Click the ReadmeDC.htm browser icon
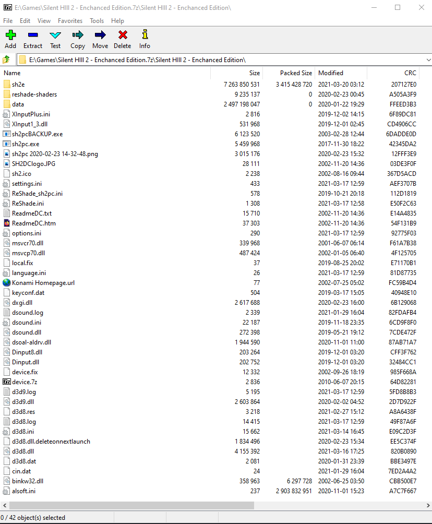Viewport: 432px width, 524px height. [x=7, y=223]
